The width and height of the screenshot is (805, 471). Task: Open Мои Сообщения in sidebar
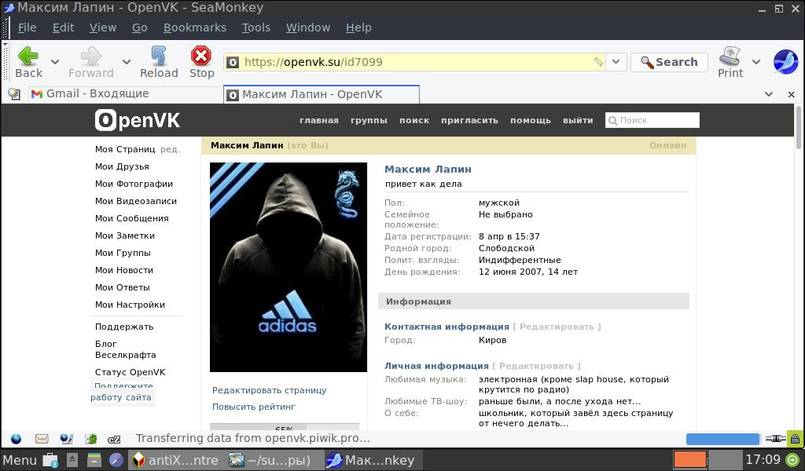coord(131,218)
